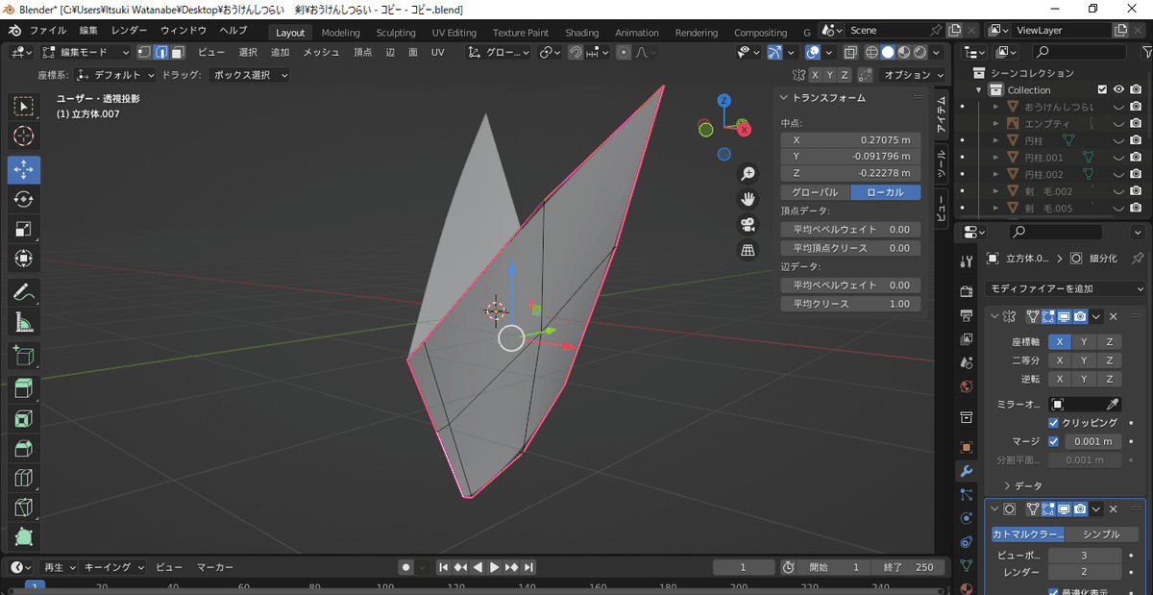Image resolution: width=1153 pixels, height=595 pixels.
Task: Adjust the 平均クリース value slider
Action: pos(850,304)
